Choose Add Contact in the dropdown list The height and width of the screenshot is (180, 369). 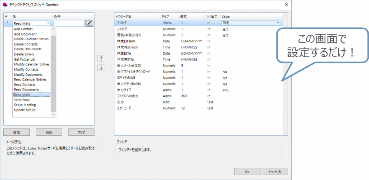[23, 29]
